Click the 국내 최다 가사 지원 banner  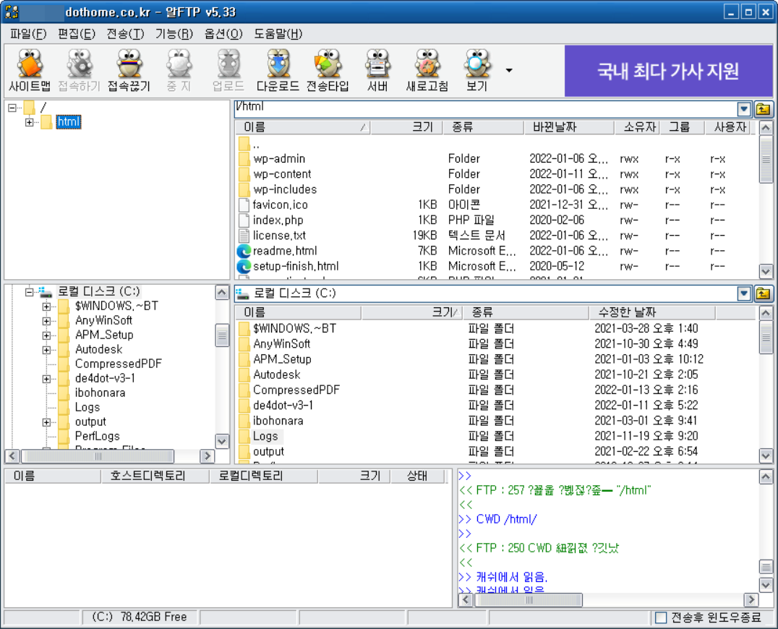(x=668, y=71)
